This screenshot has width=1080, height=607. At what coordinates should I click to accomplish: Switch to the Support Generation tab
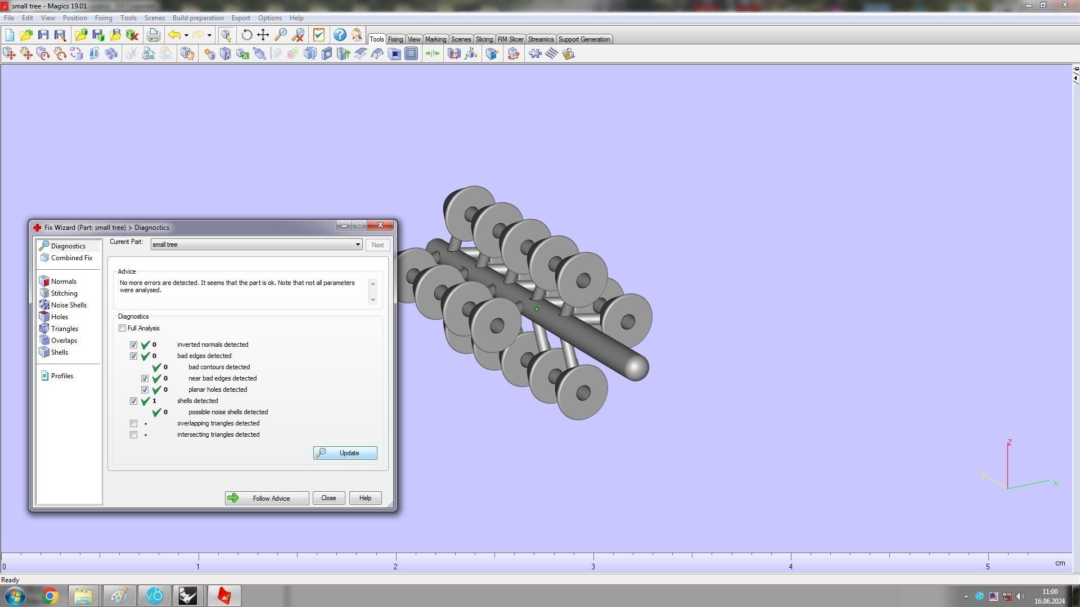click(x=584, y=39)
